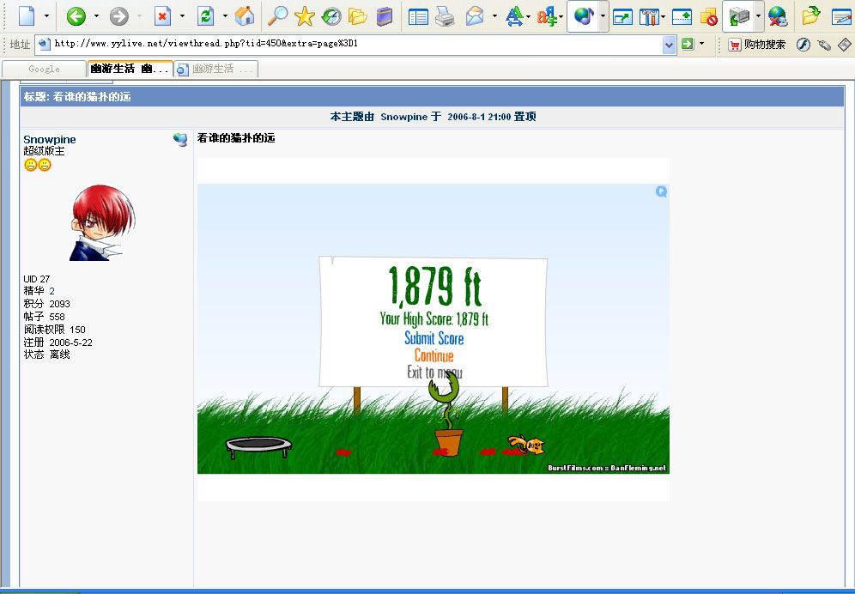Expand the network drive dropdown arrow
This screenshot has width=855, height=594.
click(x=758, y=15)
